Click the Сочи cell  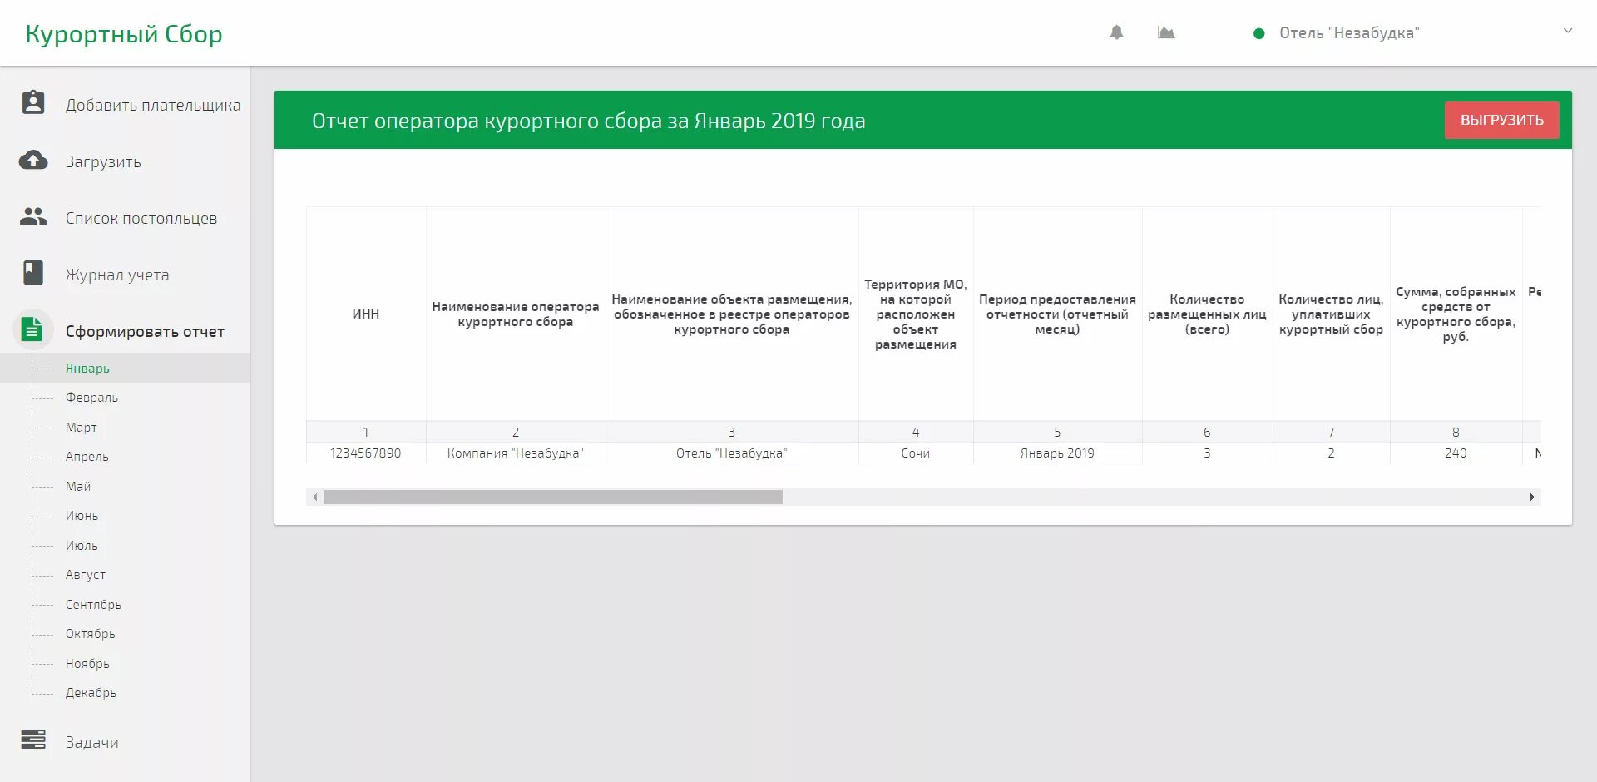pyautogui.click(x=916, y=453)
